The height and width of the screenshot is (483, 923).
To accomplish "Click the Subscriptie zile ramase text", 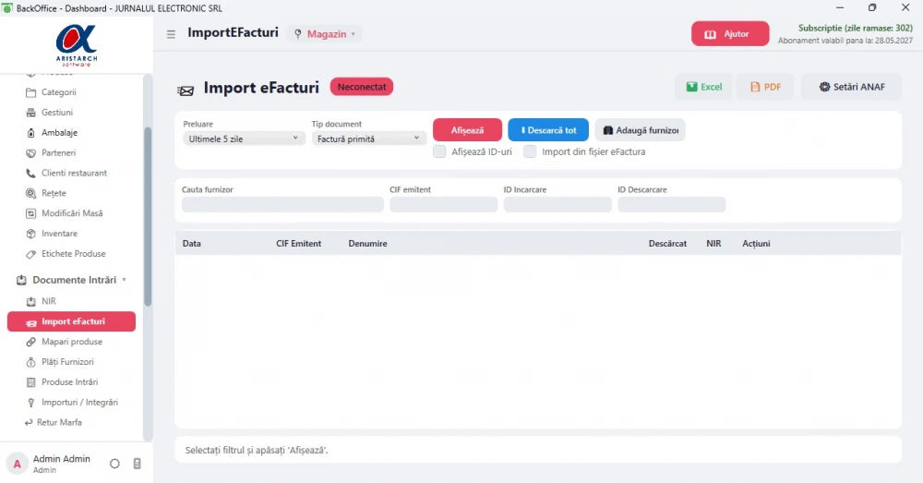I will (x=855, y=28).
